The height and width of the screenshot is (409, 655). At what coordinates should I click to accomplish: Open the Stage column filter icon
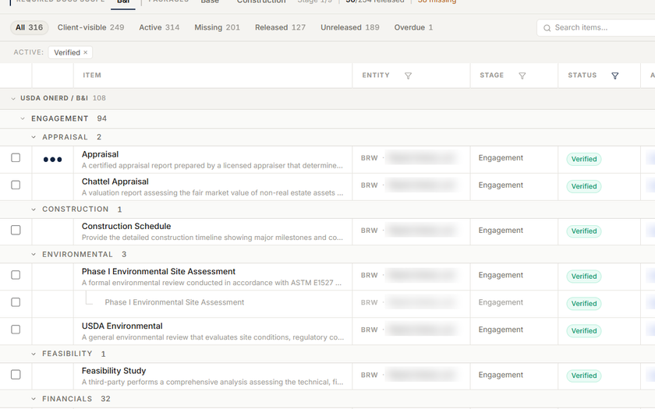coord(522,76)
